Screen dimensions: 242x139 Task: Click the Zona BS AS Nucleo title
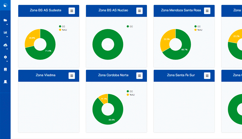pyautogui.click(x=113, y=10)
